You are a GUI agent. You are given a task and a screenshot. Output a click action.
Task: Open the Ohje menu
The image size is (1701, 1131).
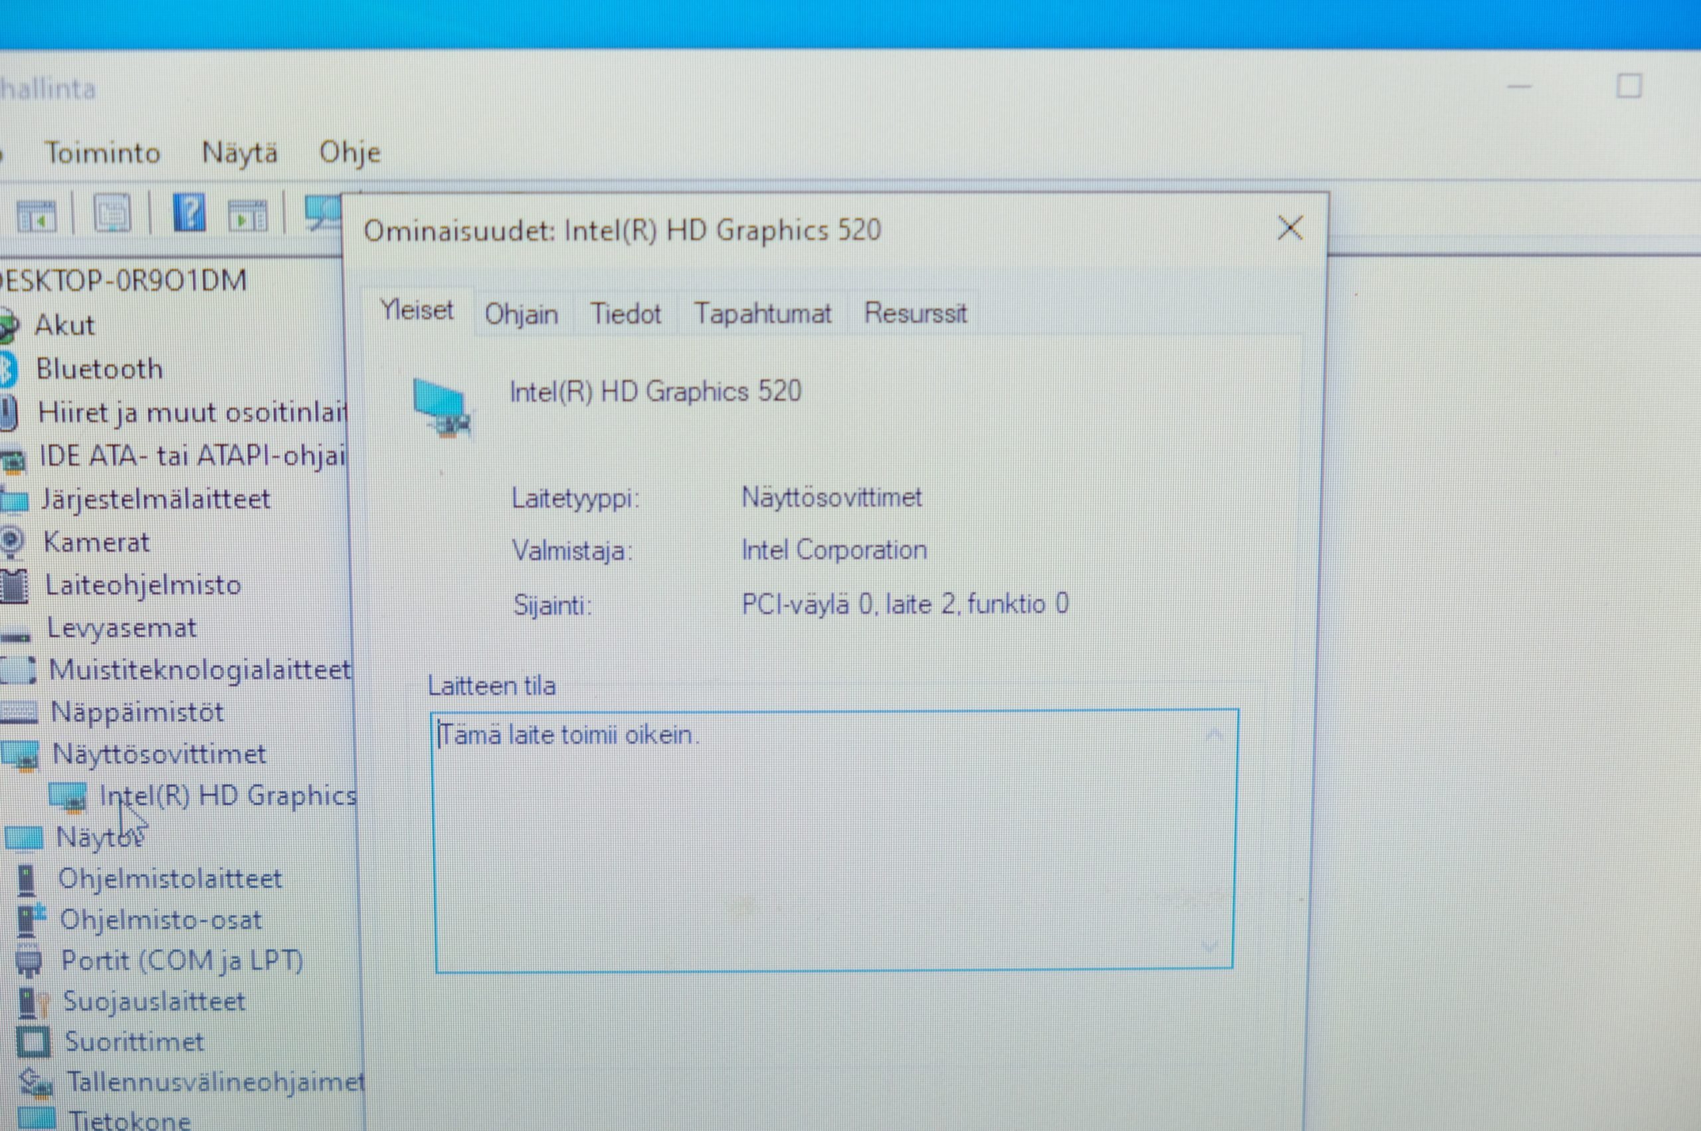pyautogui.click(x=350, y=153)
